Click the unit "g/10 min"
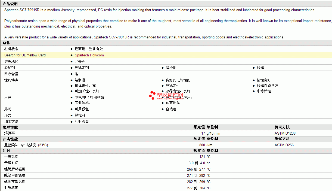Viewport: 332px width, 191px height. 213,133
